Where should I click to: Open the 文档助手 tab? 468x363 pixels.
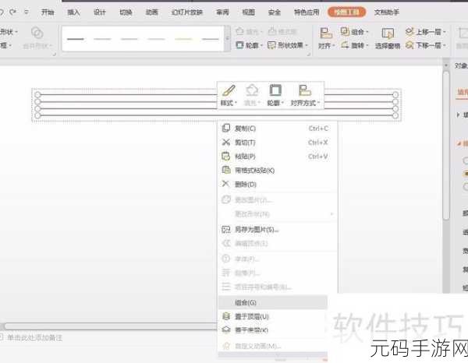(x=387, y=12)
